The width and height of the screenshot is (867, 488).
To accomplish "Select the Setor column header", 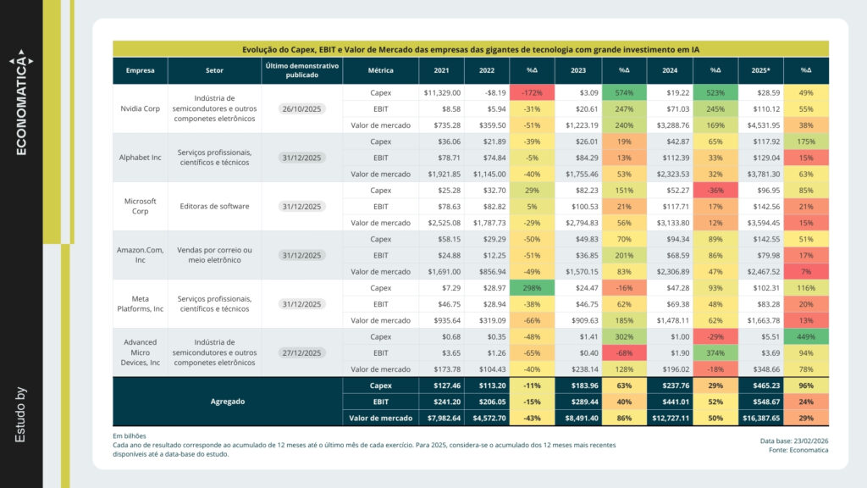I will tap(214, 70).
